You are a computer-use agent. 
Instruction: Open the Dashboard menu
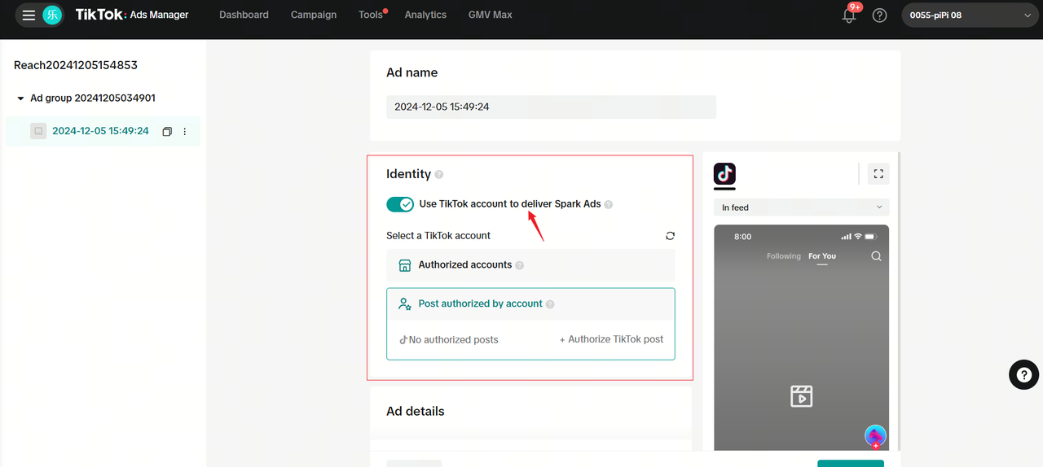pyautogui.click(x=244, y=15)
